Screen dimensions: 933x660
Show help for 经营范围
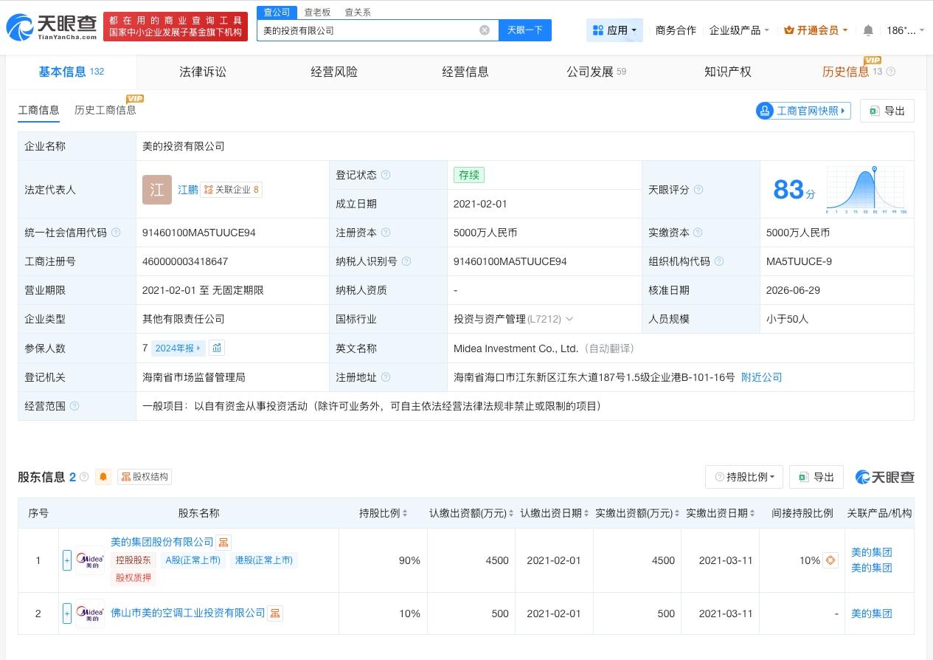coord(74,406)
